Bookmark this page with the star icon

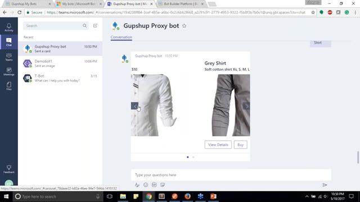313,12
